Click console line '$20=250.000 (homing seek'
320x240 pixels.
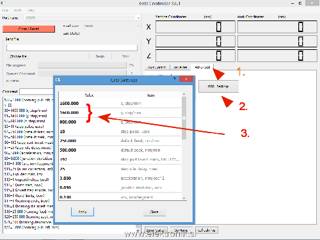(x=28, y=217)
